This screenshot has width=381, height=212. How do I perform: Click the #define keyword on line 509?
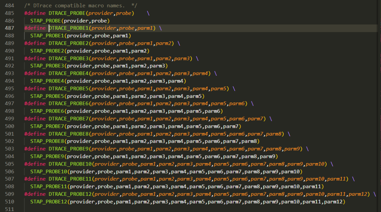35,194
